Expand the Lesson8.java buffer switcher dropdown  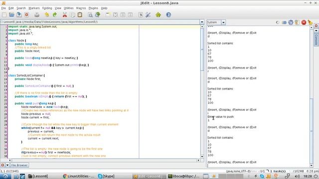click(202, 22)
